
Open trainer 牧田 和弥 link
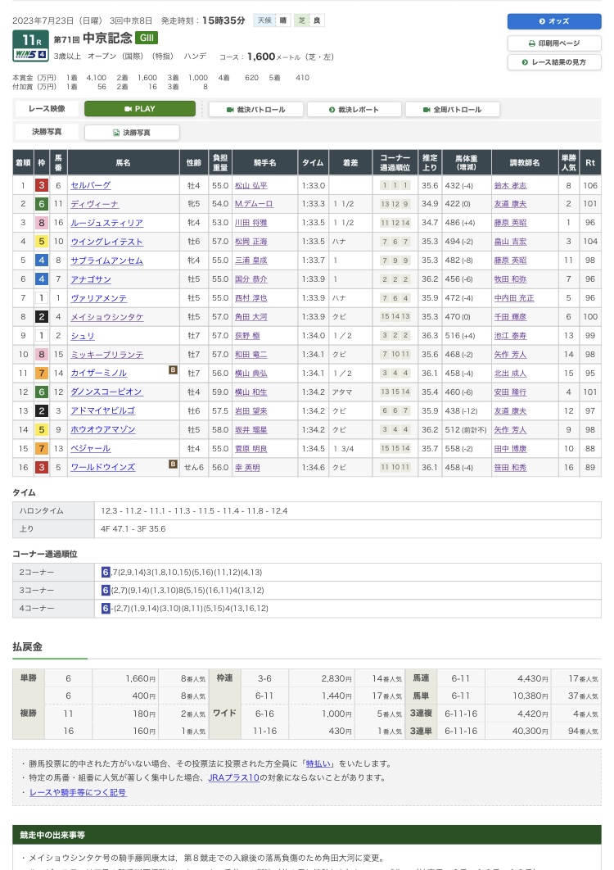pyautogui.click(x=510, y=279)
